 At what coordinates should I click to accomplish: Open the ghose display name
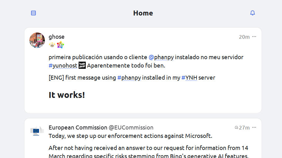(x=56, y=37)
